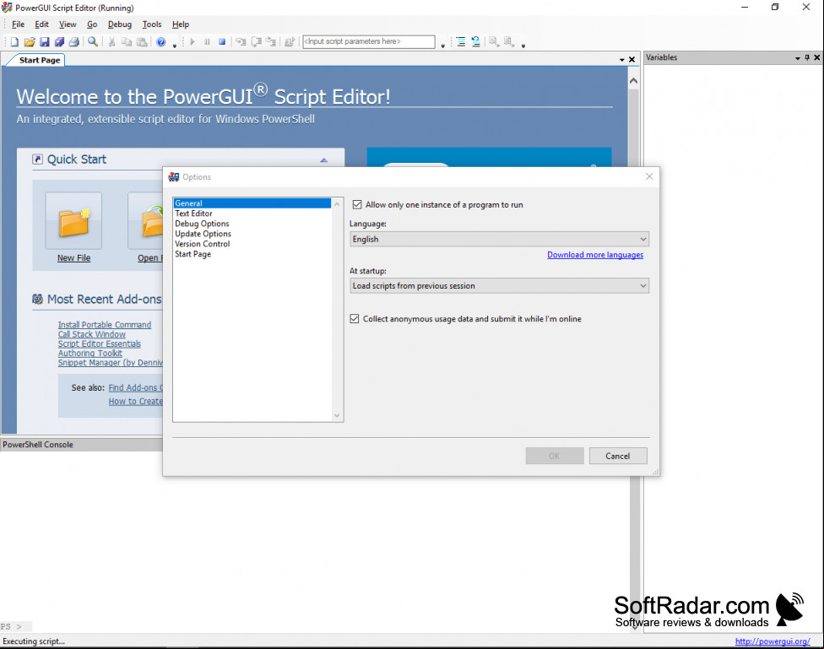Open the File menu
Screen dimensions: 824x649
[x=19, y=24]
